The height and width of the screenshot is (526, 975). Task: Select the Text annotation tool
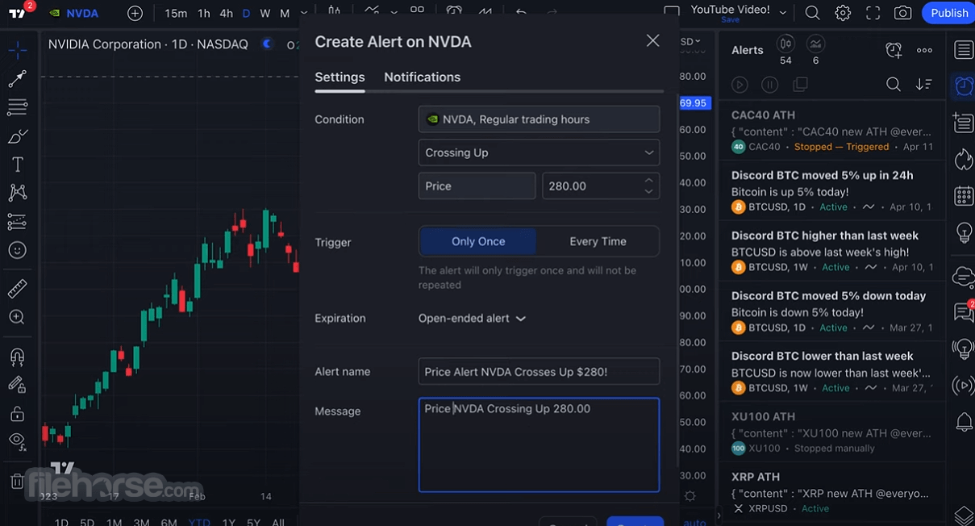(x=17, y=165)
